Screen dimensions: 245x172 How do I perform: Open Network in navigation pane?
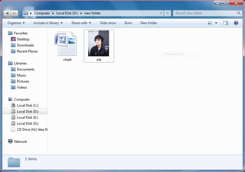pos(18,142)
